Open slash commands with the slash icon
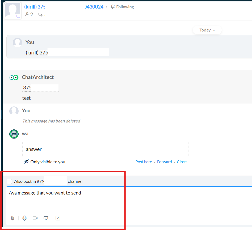 [58, 218]
